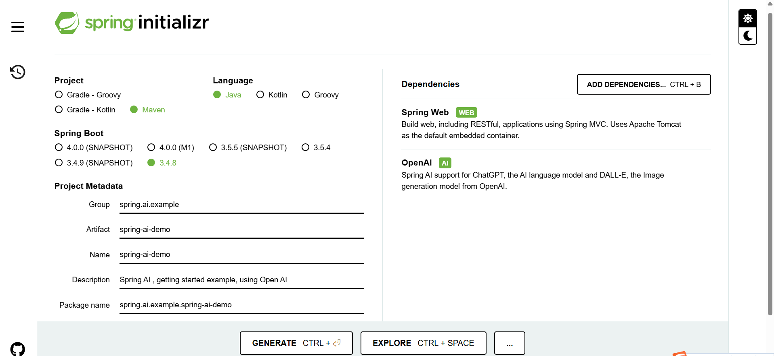This screenshot has width=774, height=356.
Task: Click the Dependencies heading
Action: pyautogui.click(x=430, y=84)
